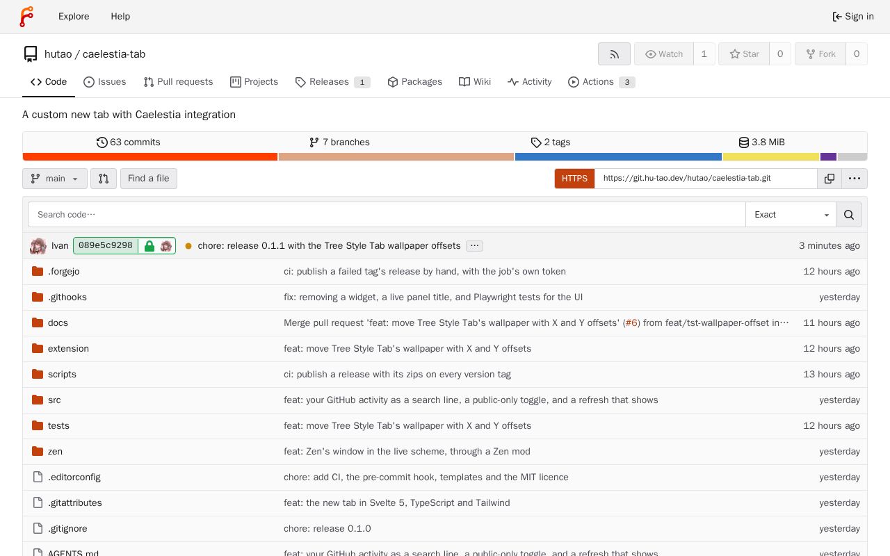
Task: Click the yellow language bar segment
Action: click(771, 157)
